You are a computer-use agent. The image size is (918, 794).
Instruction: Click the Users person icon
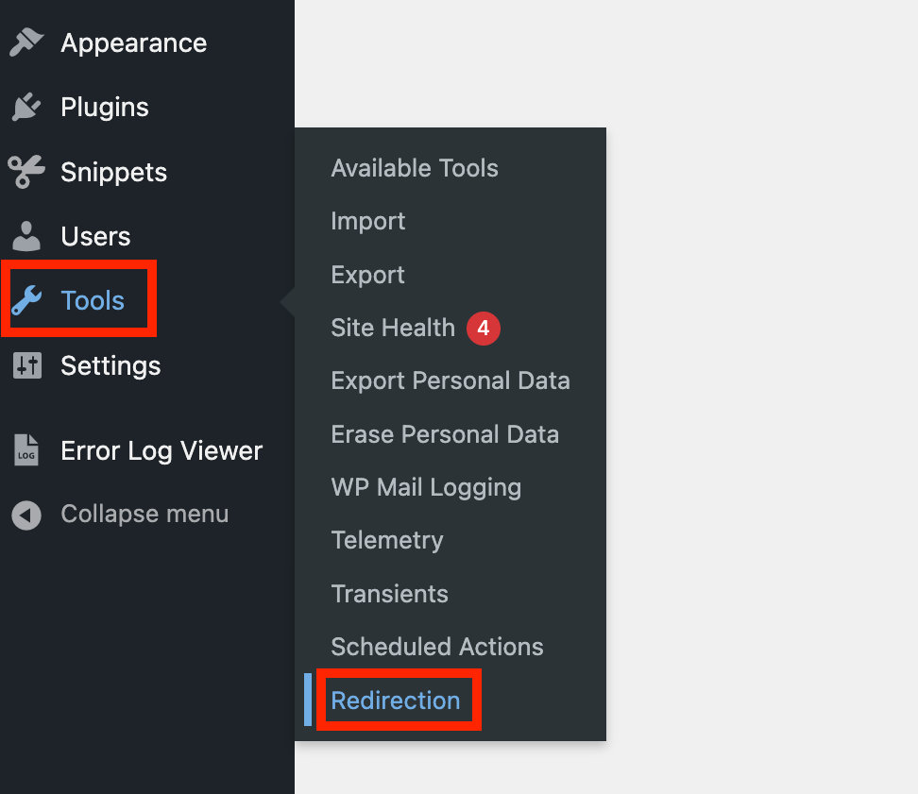click(x=26, y=236)
